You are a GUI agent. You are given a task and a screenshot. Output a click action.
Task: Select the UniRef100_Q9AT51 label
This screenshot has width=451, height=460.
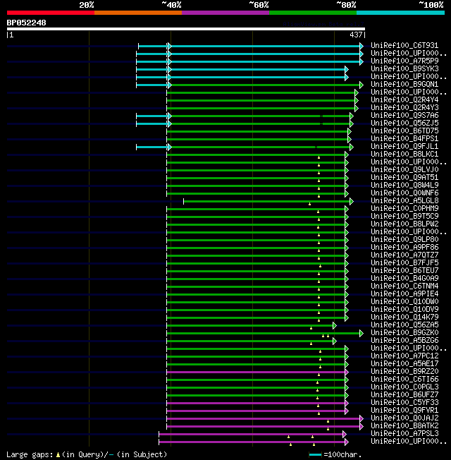tap(404, 177)
